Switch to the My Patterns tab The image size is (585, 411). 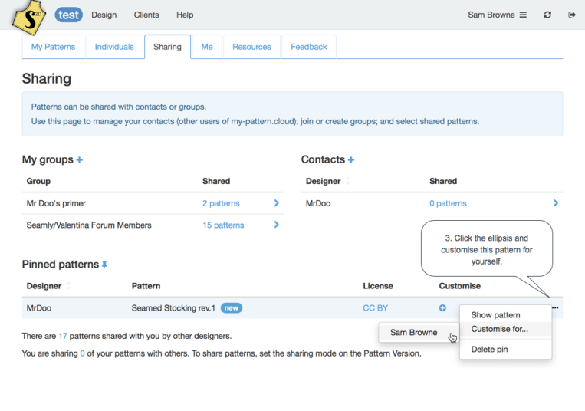point(53,47)
